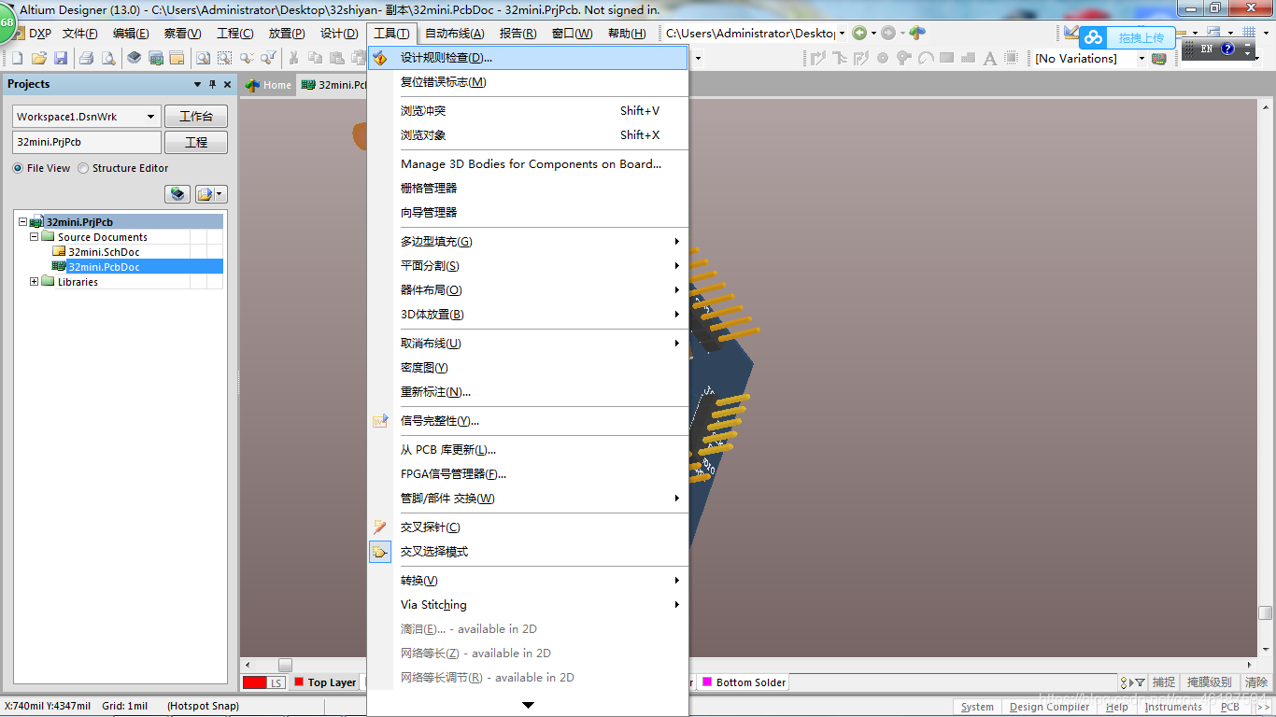Select 信号完整性(Y)... menu item

[528, 421]
